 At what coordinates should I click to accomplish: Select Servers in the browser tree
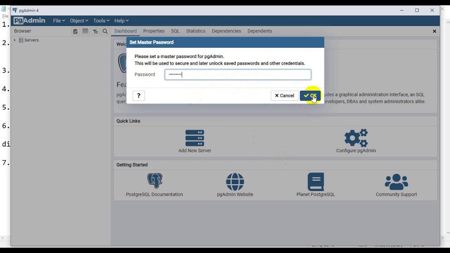point(31,40)
